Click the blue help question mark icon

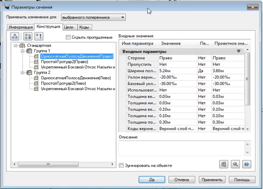pyautogui.click(x=247, y=165)
